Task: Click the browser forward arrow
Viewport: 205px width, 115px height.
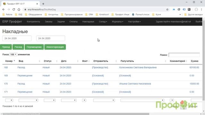Action: pyautogui.click(x=9, y=9)
